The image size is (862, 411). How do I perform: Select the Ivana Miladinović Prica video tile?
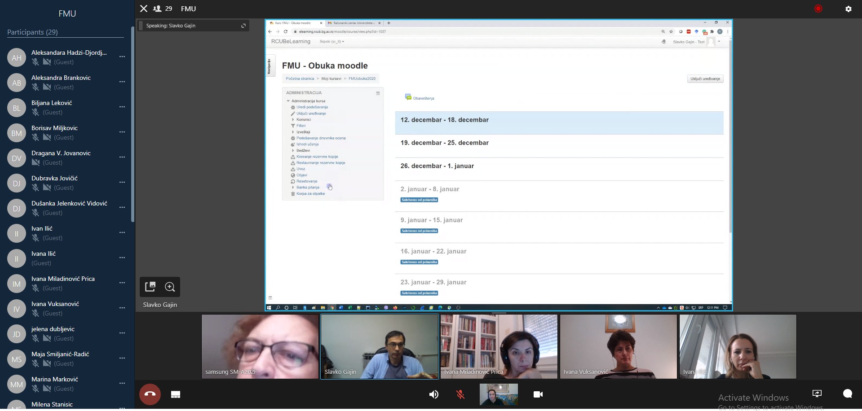499,346
